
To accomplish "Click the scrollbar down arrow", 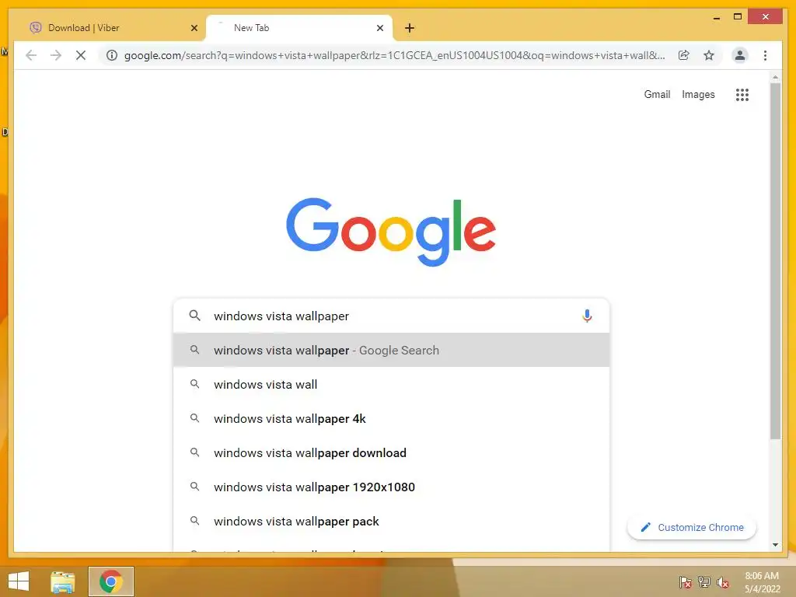I will tap(775, 545).
